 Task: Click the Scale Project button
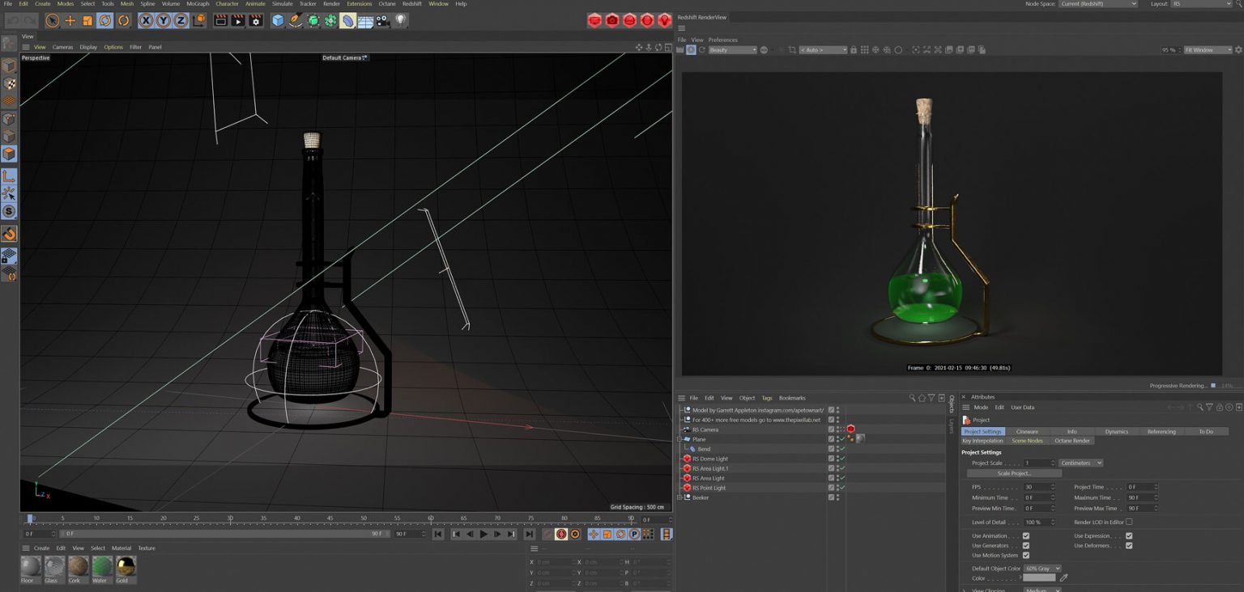[x=1014, y=473]
